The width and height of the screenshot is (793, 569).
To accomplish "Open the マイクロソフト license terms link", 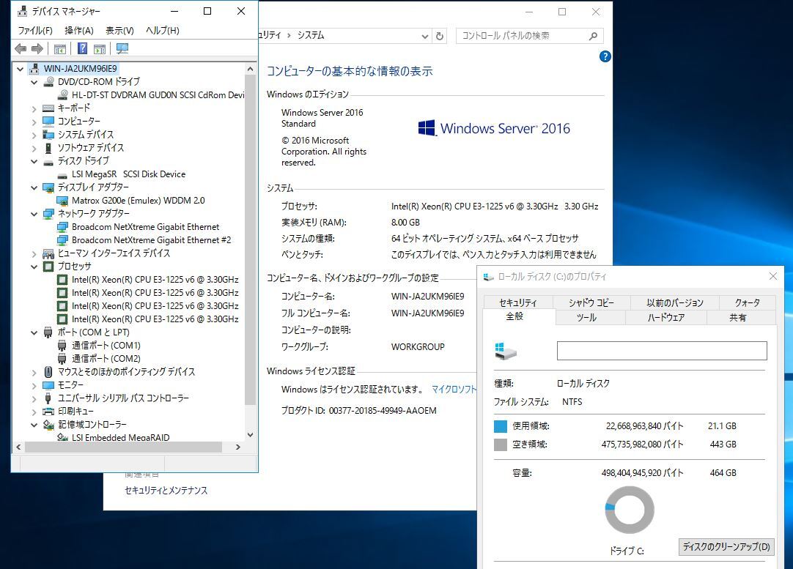I will [x=454, y=389].
